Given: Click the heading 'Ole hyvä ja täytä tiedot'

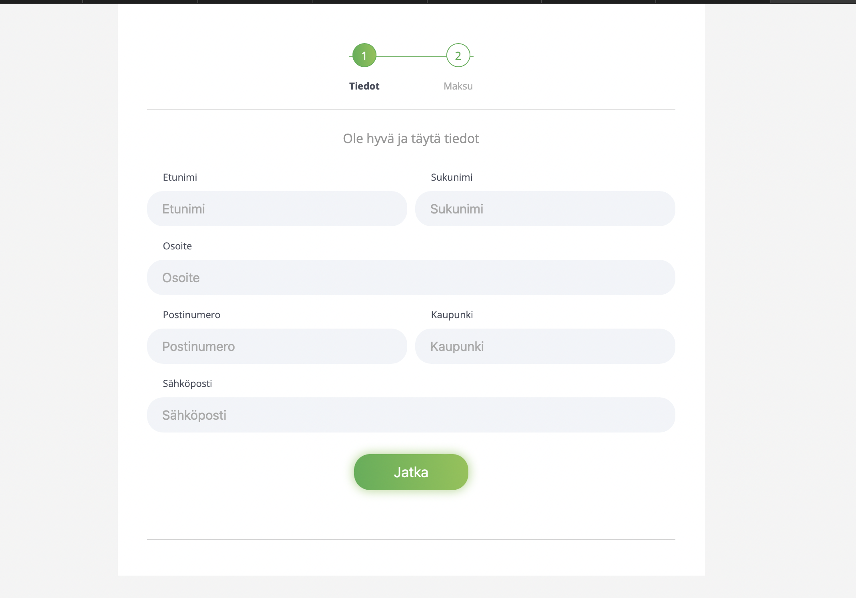Looking at the screenshot, I should (411, 139).
